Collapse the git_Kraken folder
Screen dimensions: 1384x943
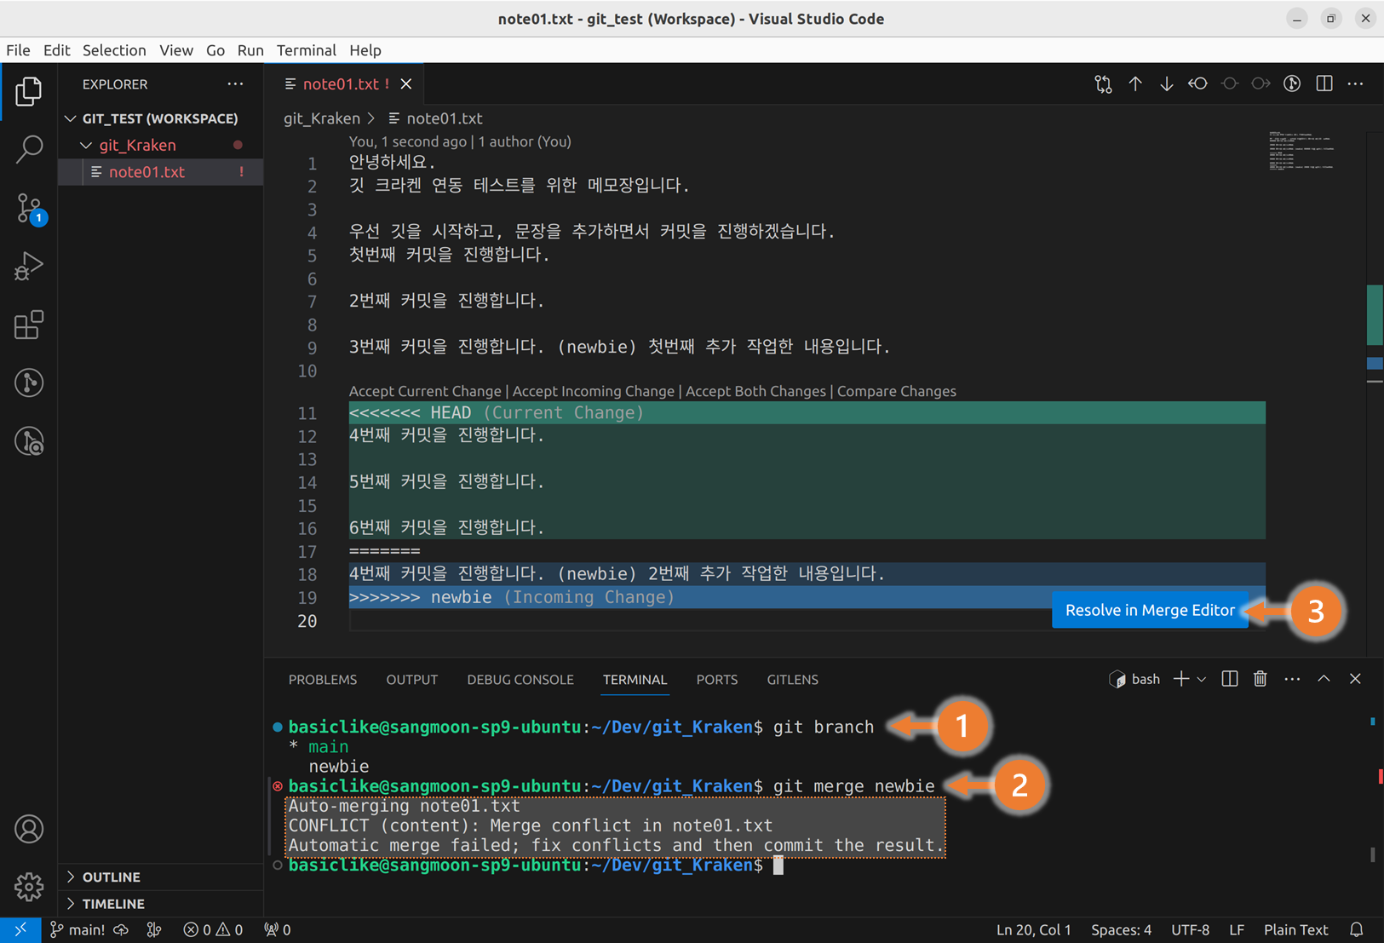click(x=137, y=145)
